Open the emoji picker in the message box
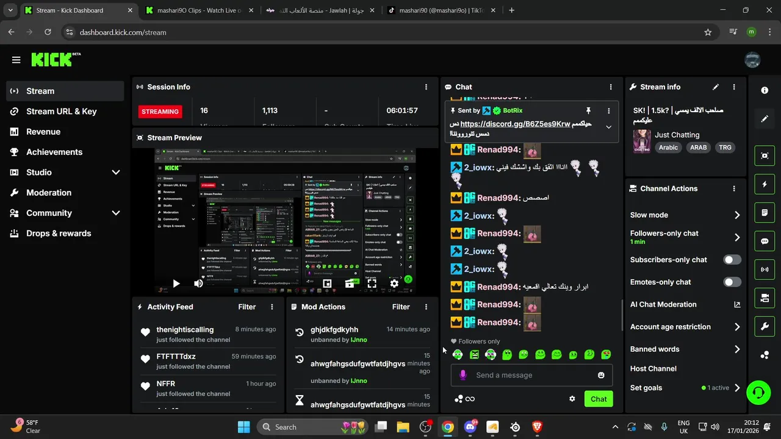The width and height of the screenshot is (781, 439). pyautogui.click(x=601, y=375)
